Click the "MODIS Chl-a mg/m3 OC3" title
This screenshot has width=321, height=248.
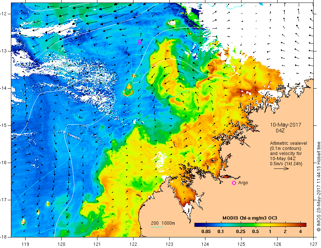(250, 218)
